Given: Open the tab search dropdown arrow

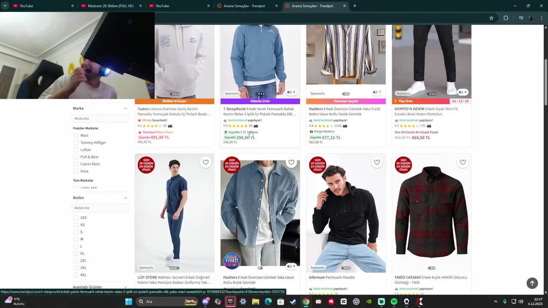Looking at the screenshot, I should coord(5,6).
